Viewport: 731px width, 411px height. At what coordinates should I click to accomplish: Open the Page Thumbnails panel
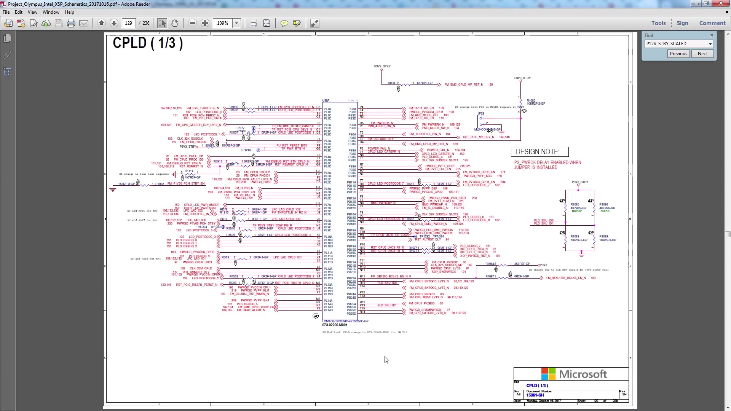8,38
